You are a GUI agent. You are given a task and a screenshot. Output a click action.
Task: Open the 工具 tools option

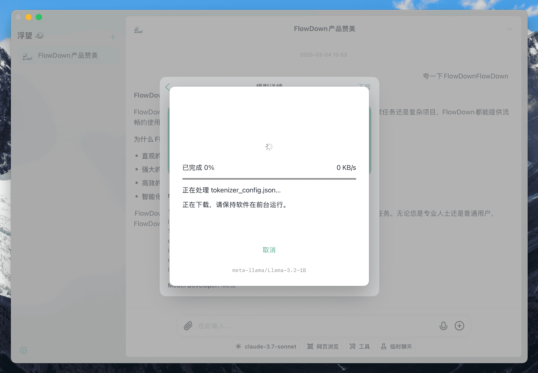[360, 347]
